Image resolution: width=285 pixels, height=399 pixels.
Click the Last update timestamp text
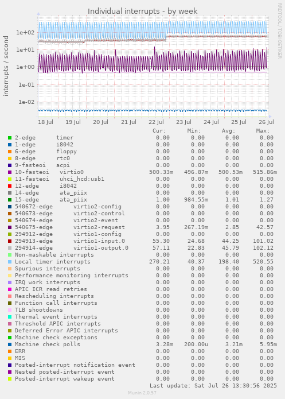pos(213,386)
